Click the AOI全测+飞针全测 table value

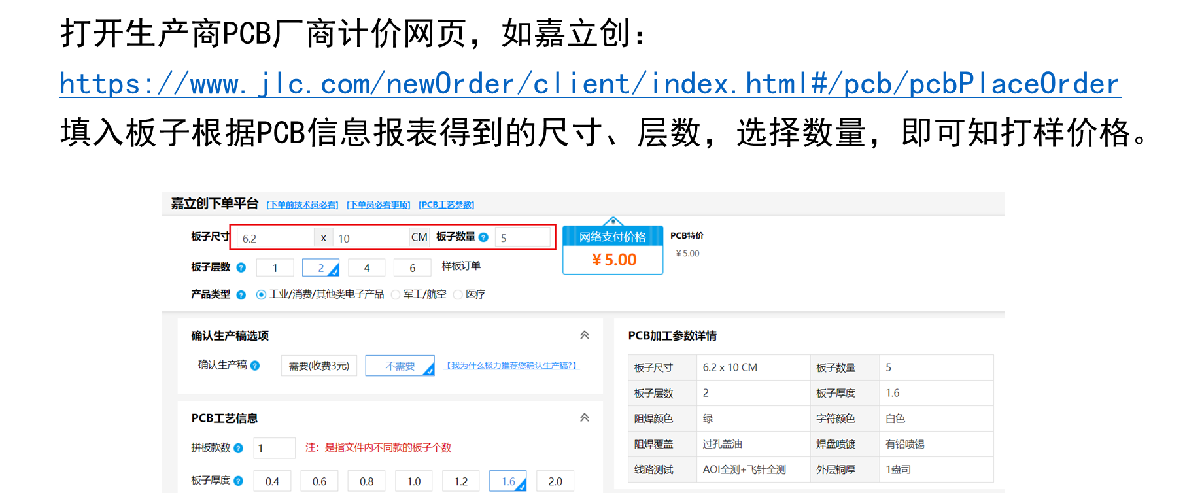pyautogui.click(x=744, y=469)
